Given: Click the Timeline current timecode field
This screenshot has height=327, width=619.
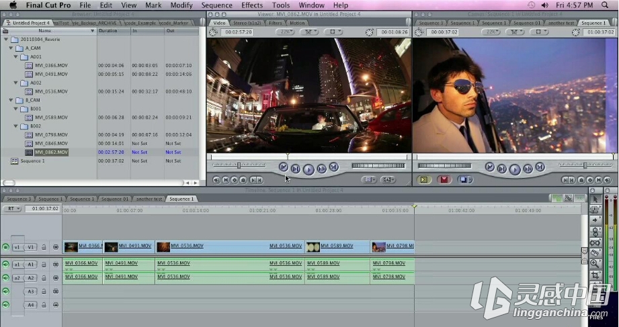Looking at the screenshot, I should (x=42, y=209).
